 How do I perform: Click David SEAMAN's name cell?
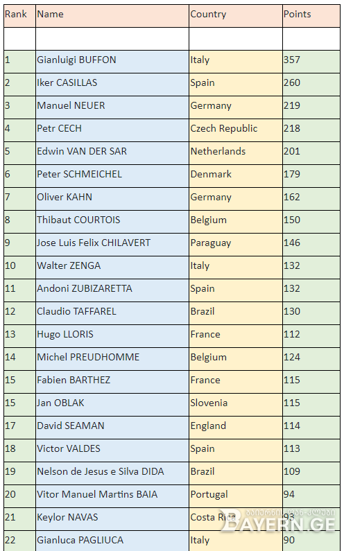click(112, 427)
